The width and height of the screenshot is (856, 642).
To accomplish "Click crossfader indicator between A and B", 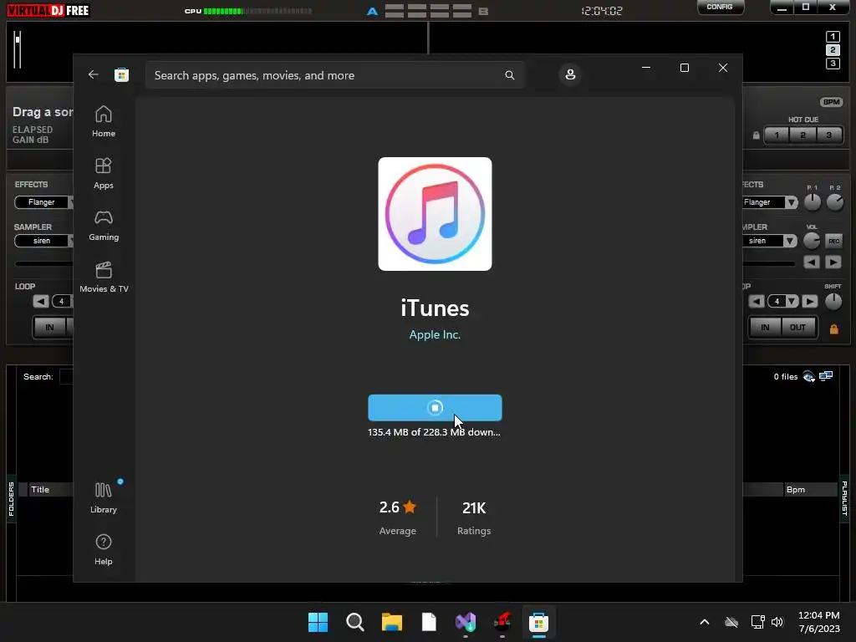I will pyautogui.click(x=427, y=11).
